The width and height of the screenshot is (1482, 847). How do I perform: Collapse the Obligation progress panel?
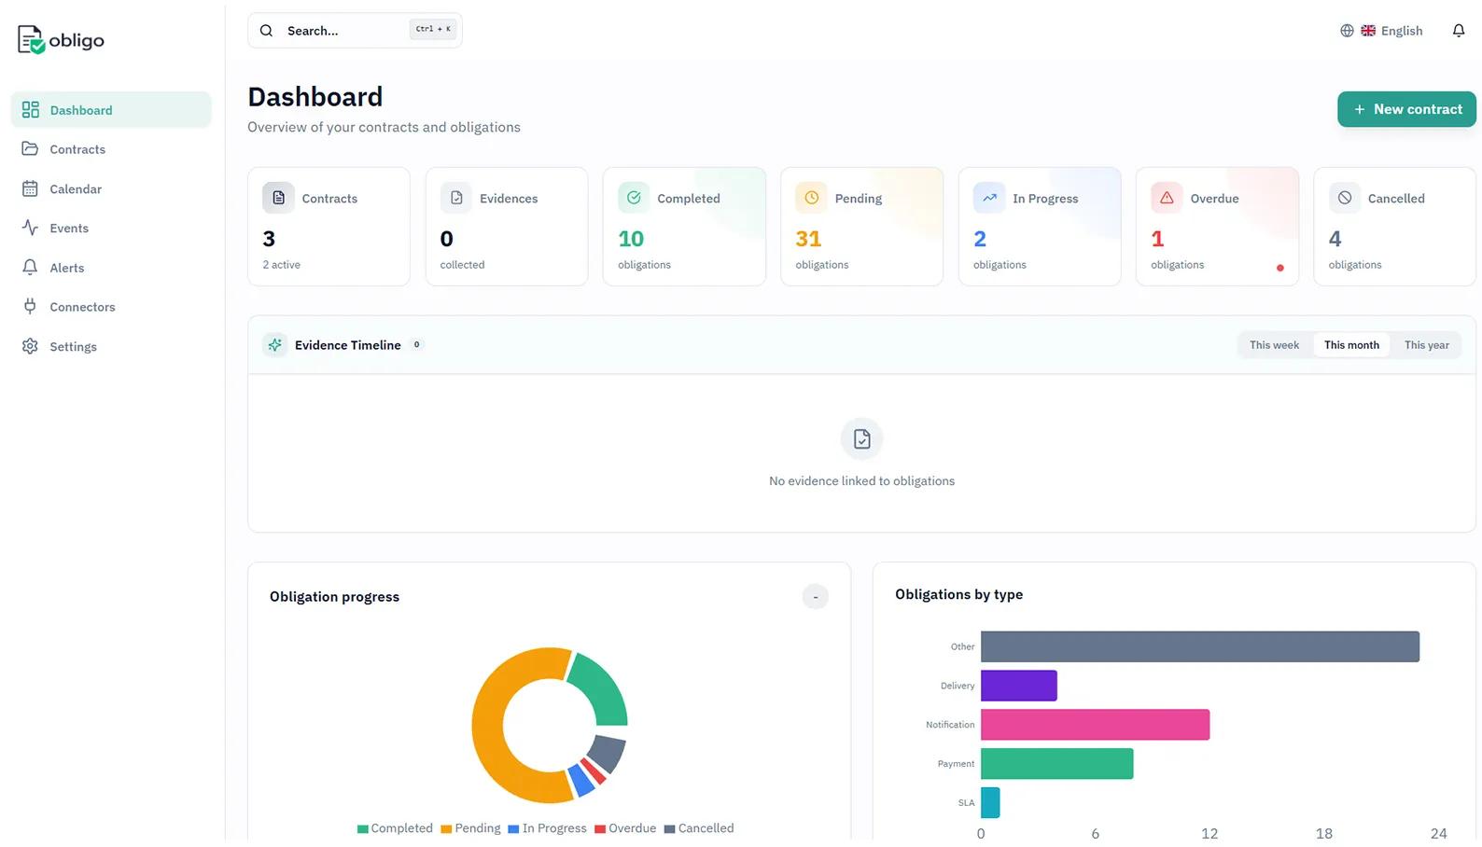click(x=815, y=597)
